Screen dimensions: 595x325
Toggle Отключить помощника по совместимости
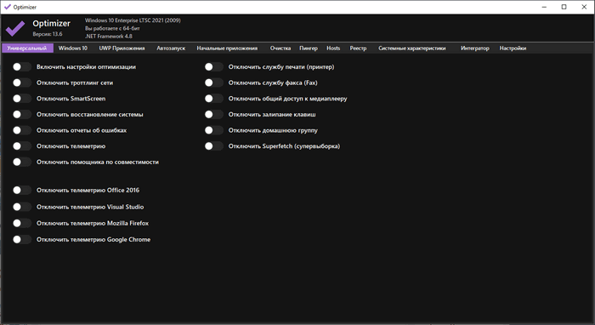click(x=21, y=162)
